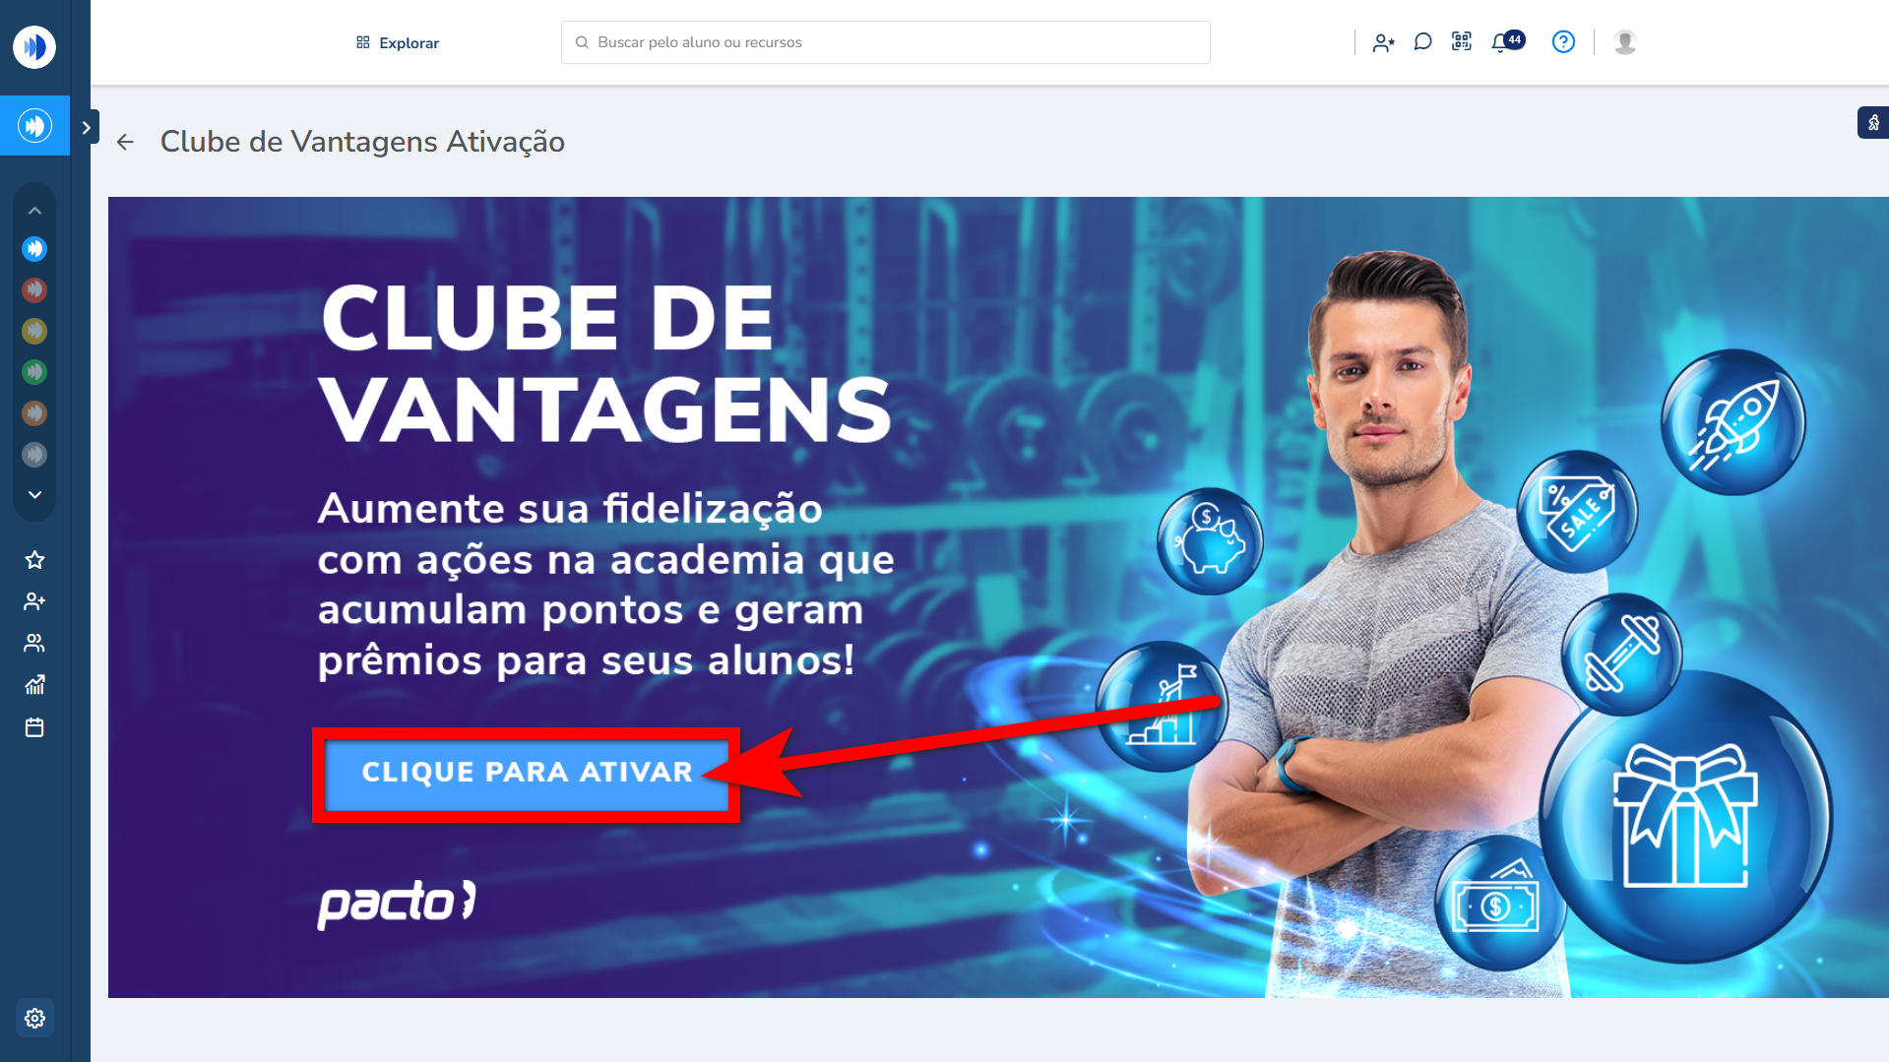Go back using the left arrow
The height and width of the screenshot is (1062, 1889).
(x=125, y=142)
